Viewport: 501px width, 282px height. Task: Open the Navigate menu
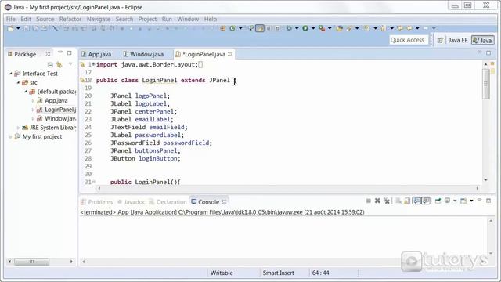coord(99,19)
